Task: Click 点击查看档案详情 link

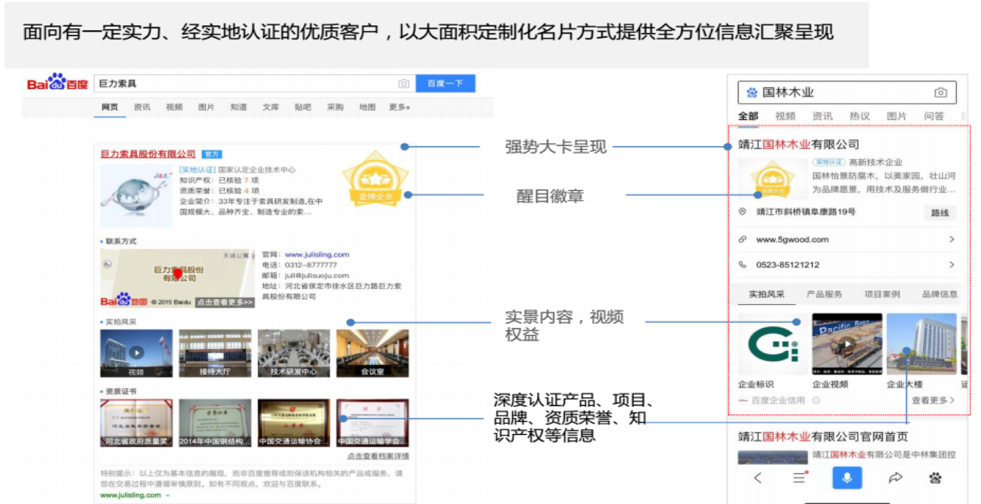Action: 377,456
